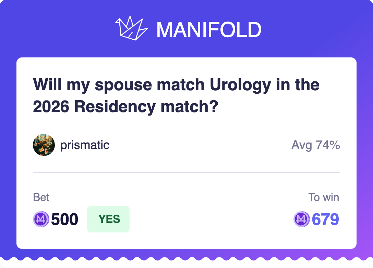
Task: Click the 679 payout amount
Action: tap(325, 219)
